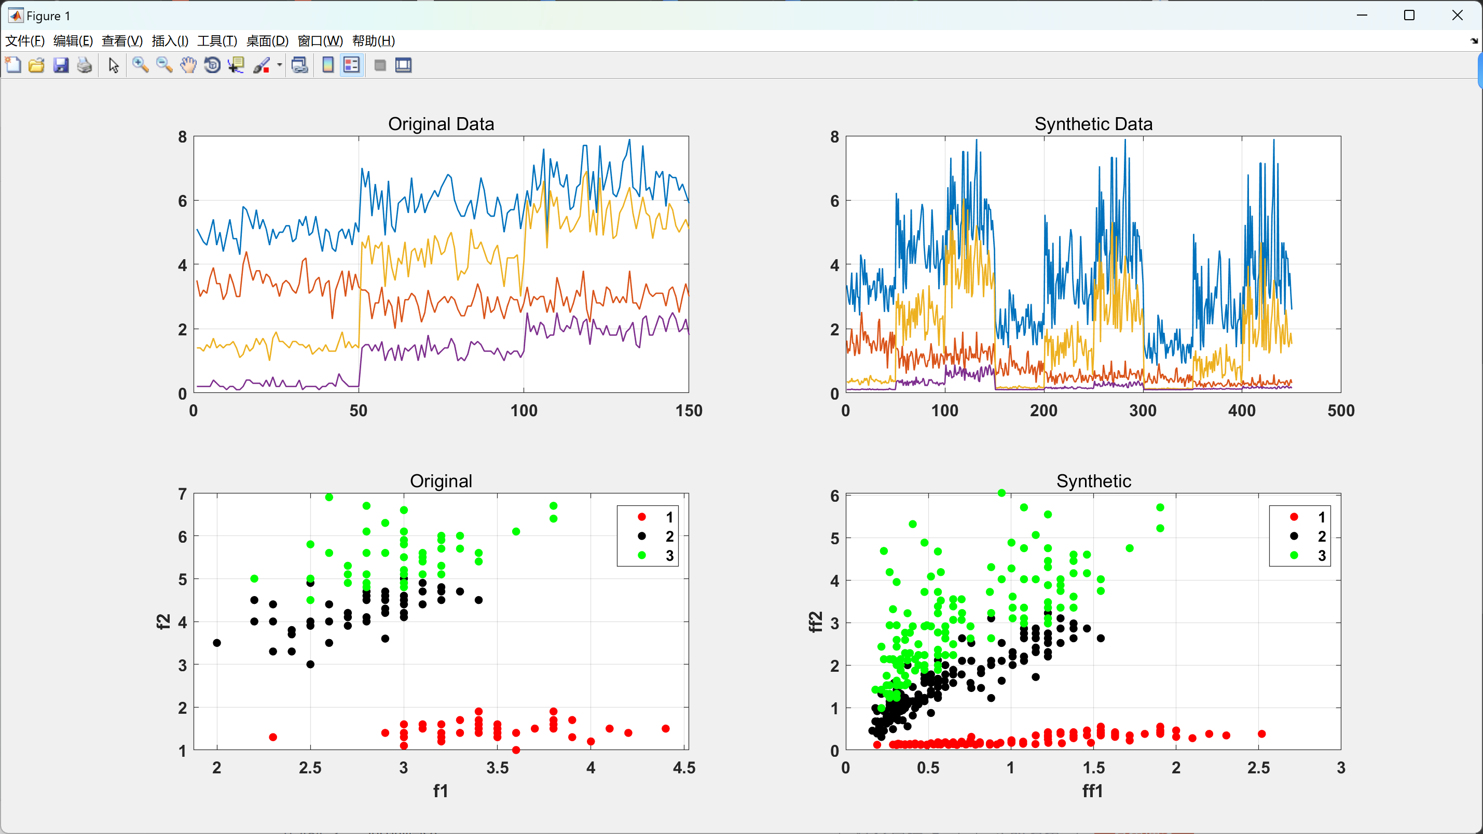Click the Show Plot Tools button
This screenshot has width=1483, height=834.
tap(404, 65)
